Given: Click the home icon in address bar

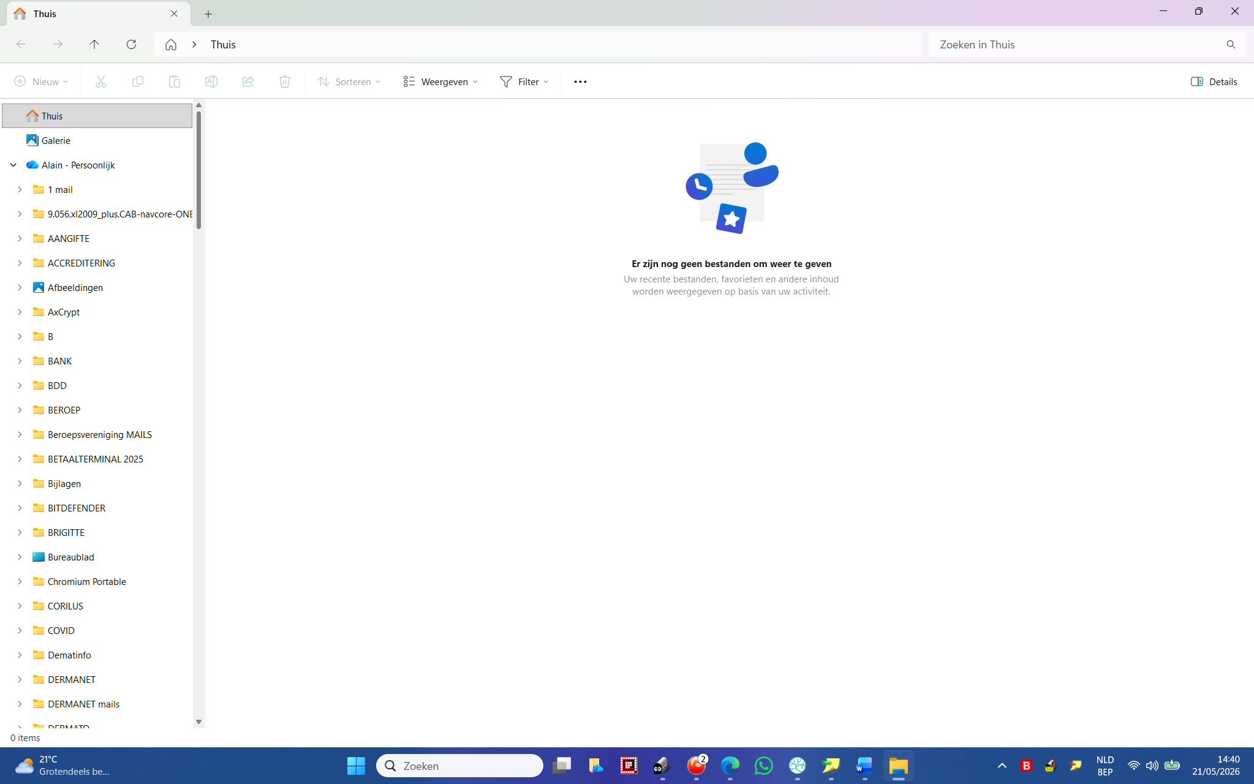Looking at the screenshot, I should tap(171, 45).
